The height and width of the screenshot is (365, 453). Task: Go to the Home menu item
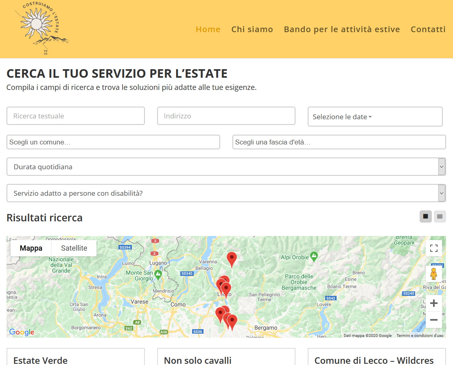click(208, 29)
